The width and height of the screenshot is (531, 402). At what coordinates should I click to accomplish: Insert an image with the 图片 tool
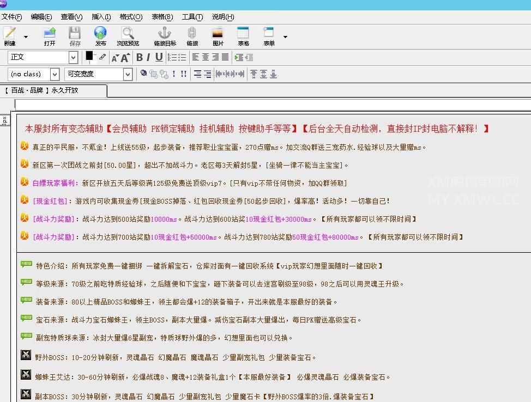click(218, 36)
